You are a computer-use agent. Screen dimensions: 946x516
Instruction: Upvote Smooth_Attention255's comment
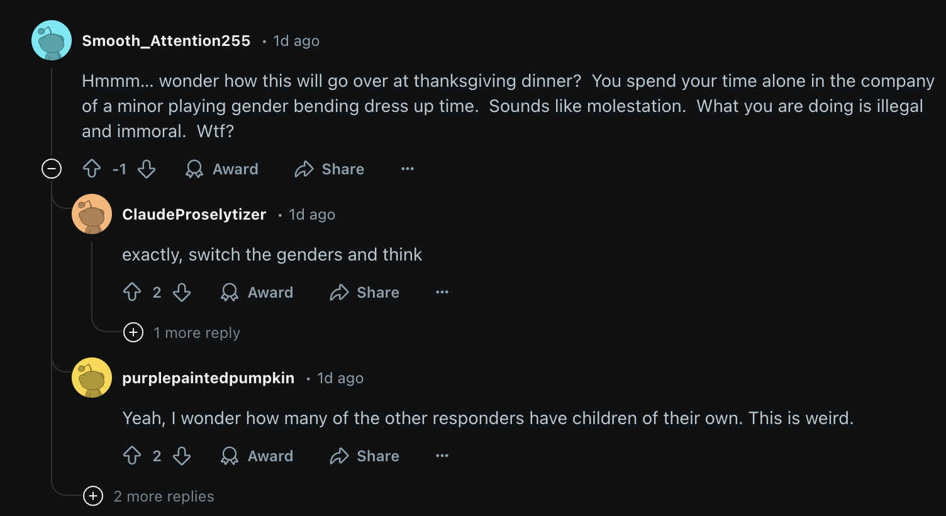(92, 169)
